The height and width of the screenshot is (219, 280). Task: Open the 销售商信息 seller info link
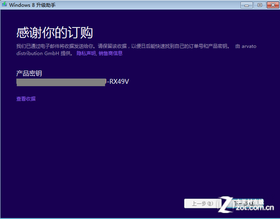click(x=110, y=54)
